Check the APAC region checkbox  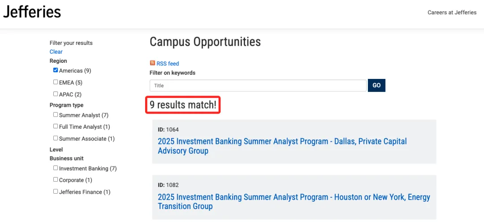pyautogui.click(x=56, y=94)
